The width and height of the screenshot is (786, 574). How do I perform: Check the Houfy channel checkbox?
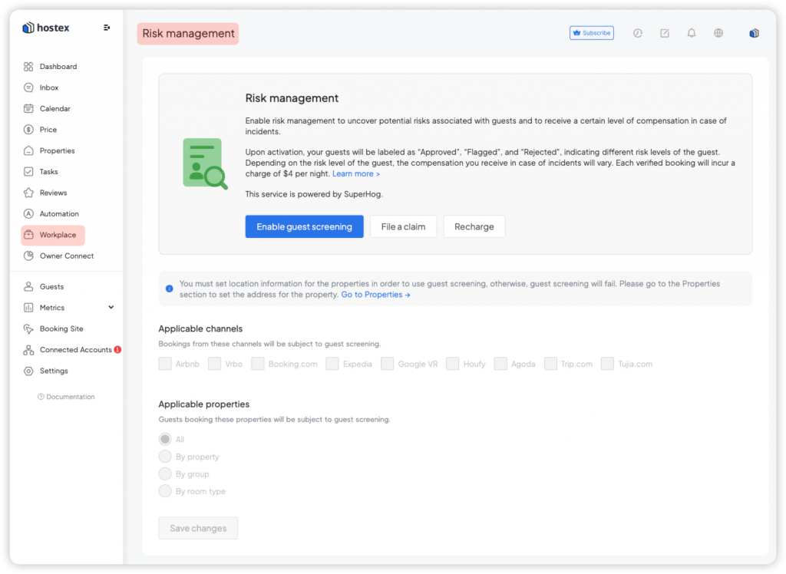tap(452, 364)
